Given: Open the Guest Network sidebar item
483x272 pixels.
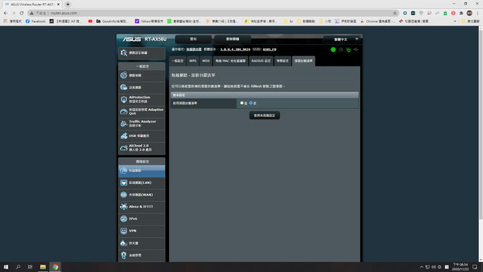Looking at the screenshot, I should (142, 87).
